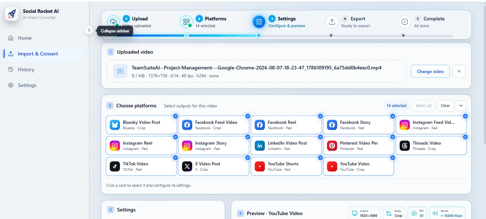The width and height of the screenshot is (486, 219).
Task: Select the LinkedIn Video Post card title
Action: (x=287, y=143)
